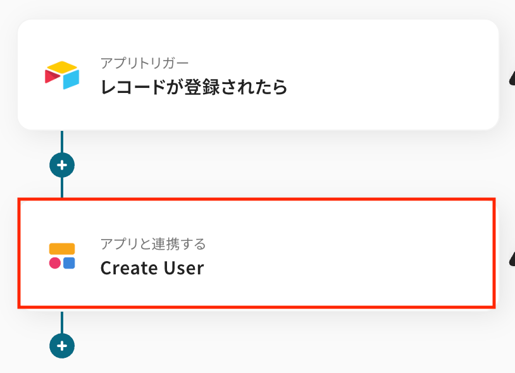Click the connector line below Create User card
The height and width of the screenshot is (373, 515).
(x=62, y=321)
